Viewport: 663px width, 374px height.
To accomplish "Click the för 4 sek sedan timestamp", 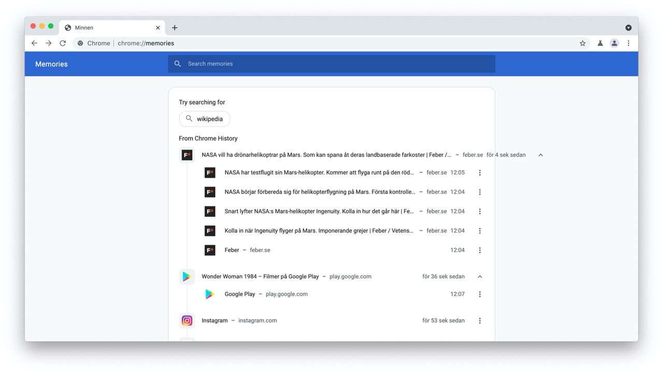I will (x=506, y=155).
